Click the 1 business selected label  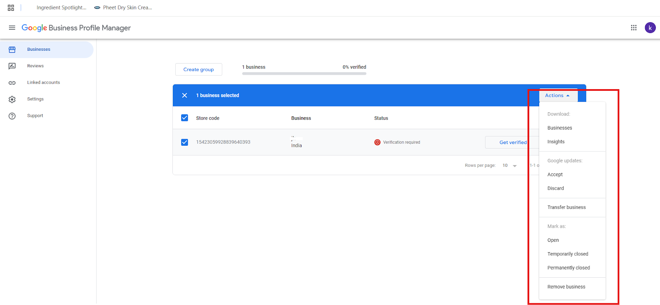pyautogui.click(x=218, y=95)
